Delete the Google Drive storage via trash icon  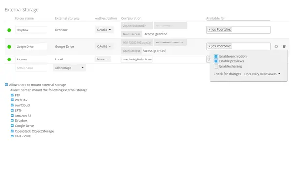284,47
